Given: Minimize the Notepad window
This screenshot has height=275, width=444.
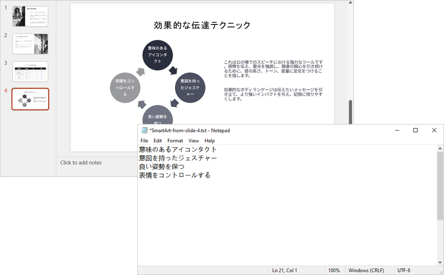Looking at the screenshot, I should [x=397, y=130].
